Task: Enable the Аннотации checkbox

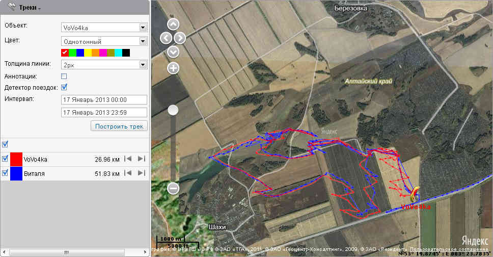Action: [x=64, y=76]
